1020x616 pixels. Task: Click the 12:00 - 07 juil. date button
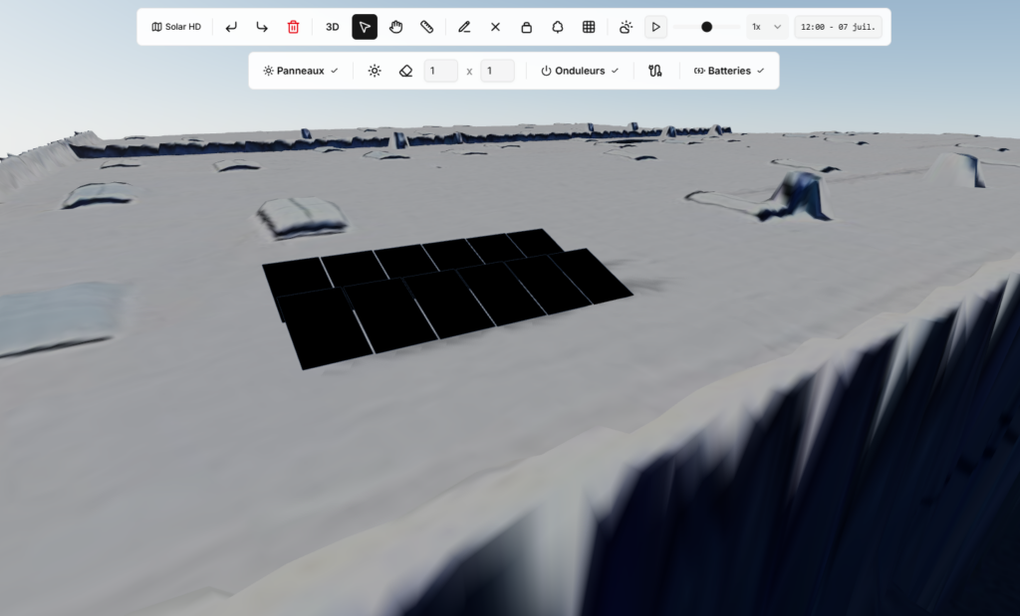coord(838,27)
